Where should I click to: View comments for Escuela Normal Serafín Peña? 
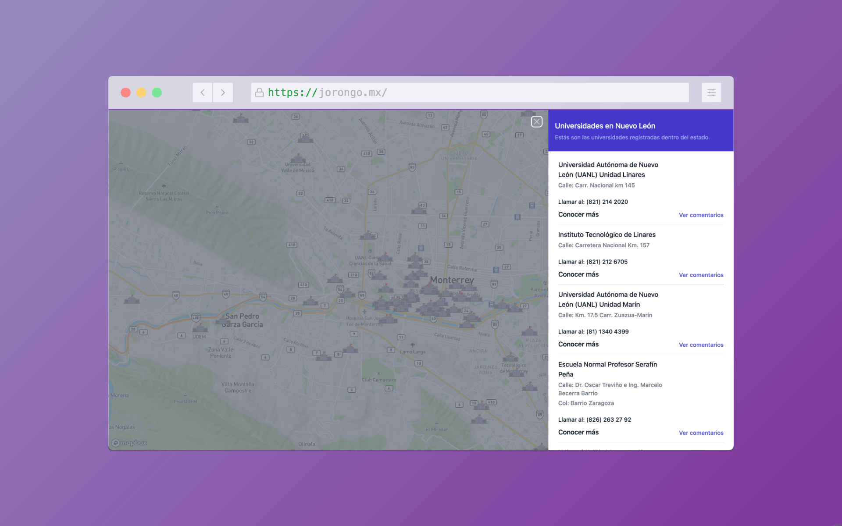pyautogui.click(x=701, y=433)
